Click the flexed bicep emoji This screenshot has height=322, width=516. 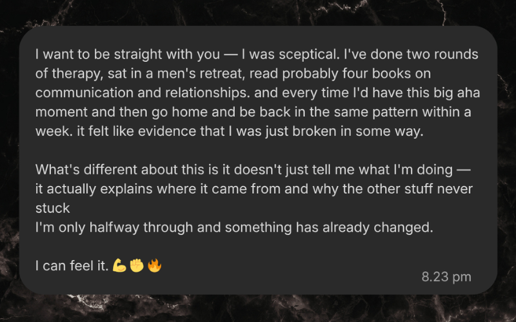pyautogui.click(x=119, y=265)
